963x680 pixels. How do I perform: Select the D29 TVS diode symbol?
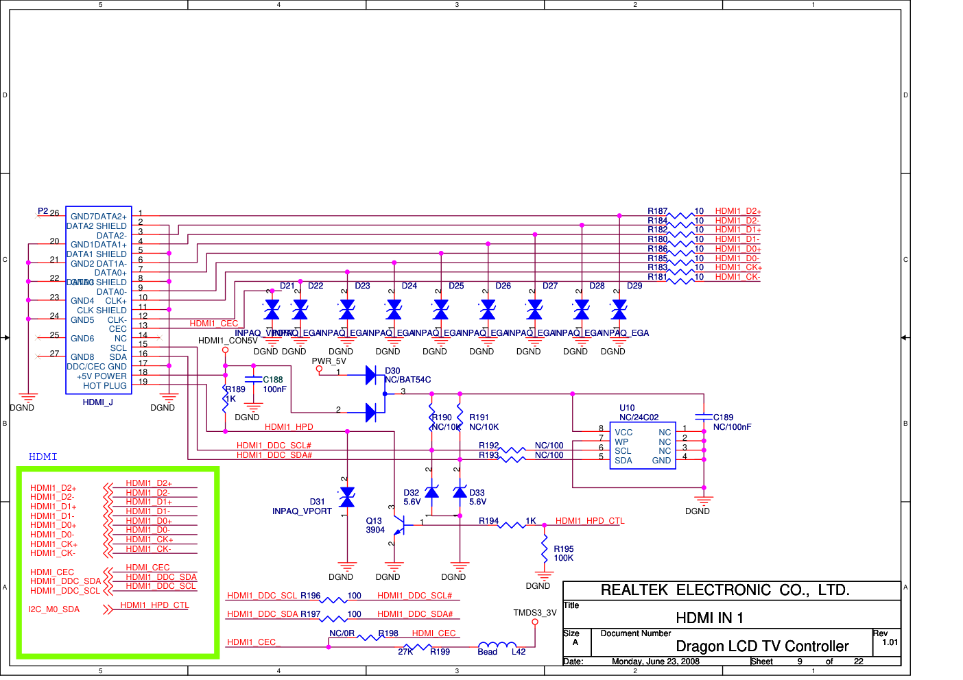pyautogui.click(x=619, y=311)
